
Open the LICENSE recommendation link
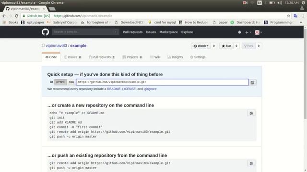tap(129, 89)
